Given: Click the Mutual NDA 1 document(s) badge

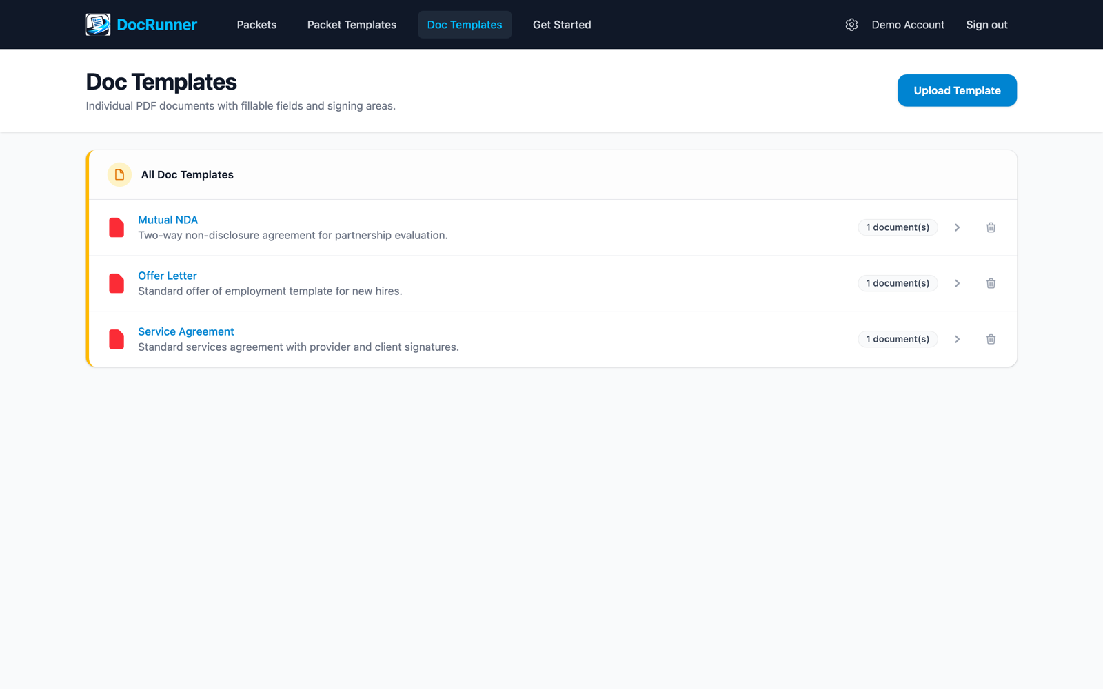Looking at the screenshot, I should tap(898, 227).
